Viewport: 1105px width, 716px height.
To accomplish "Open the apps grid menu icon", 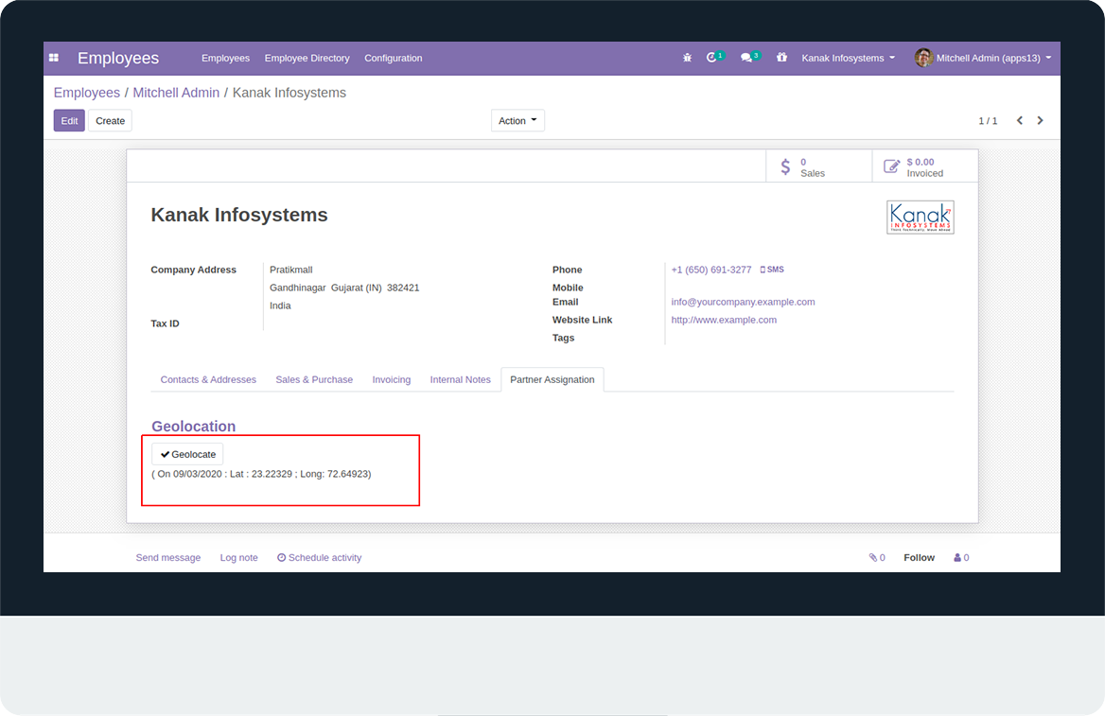I will (x=54, y=58).
